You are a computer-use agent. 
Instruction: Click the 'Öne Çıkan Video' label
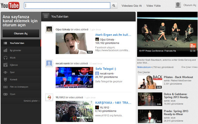pyautogui.click(x=189, y=67)
